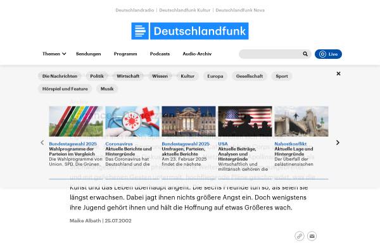Open the Live radio stream button
The width and height of the screenshot is (380, 243).
click(x=328, y=54)
